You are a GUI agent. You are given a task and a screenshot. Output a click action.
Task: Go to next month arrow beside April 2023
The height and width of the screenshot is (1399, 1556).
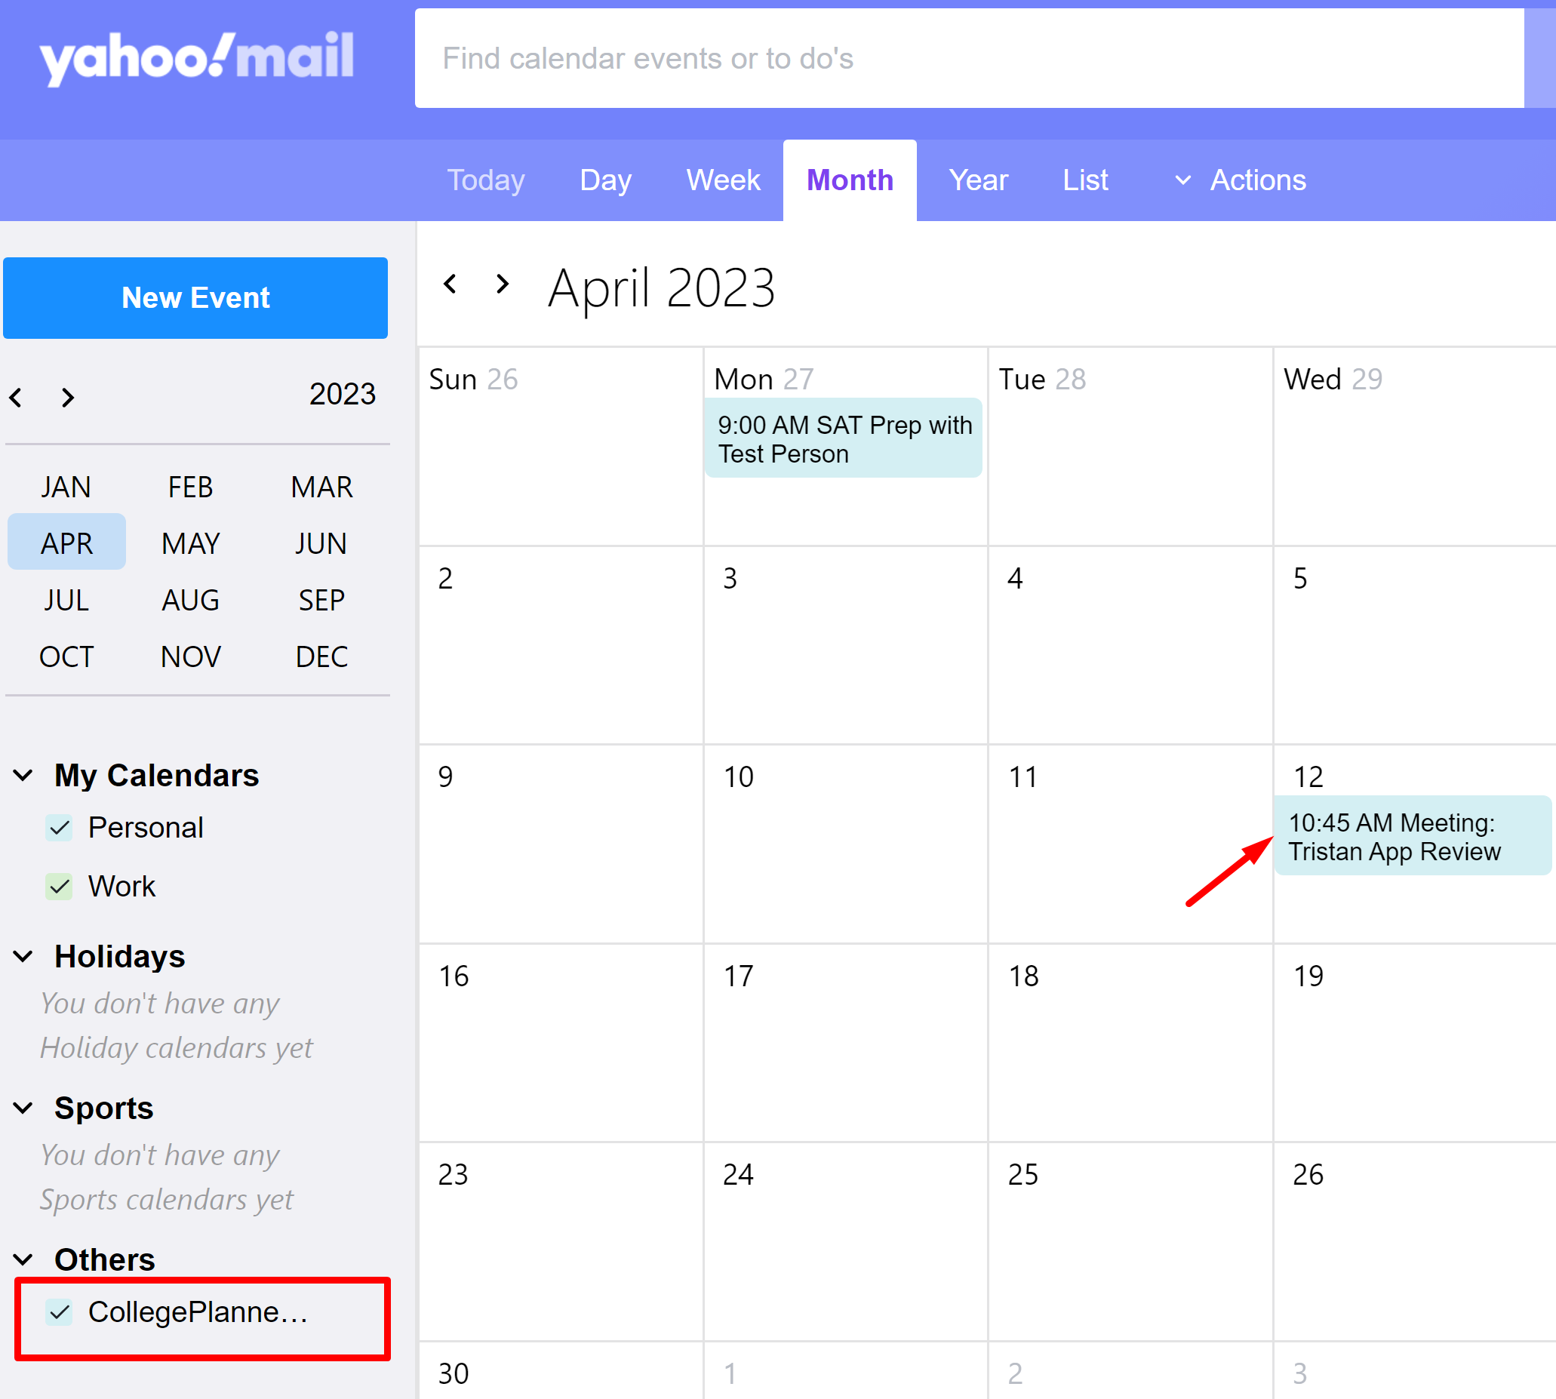(502, 284)
